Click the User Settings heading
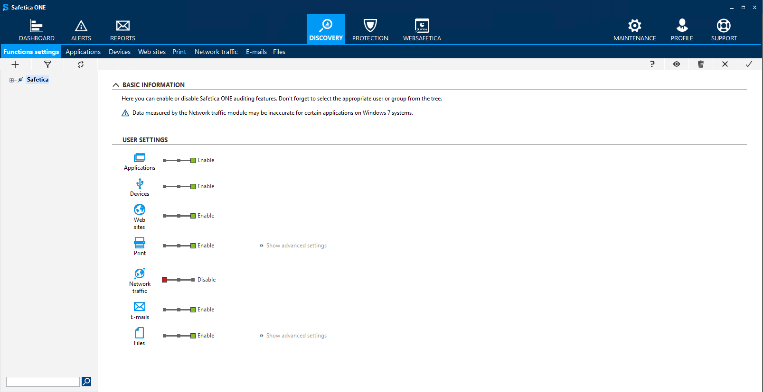 [145, 140]
